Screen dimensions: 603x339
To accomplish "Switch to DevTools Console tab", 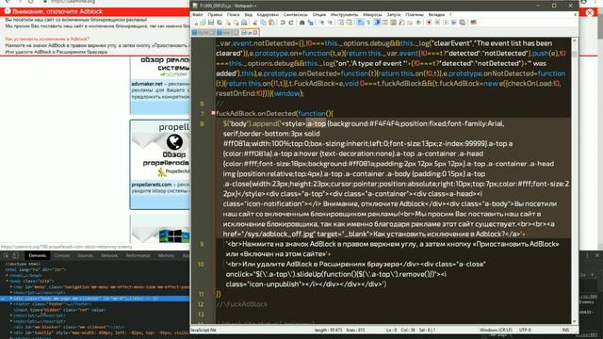I will click(x=61, y=255).
